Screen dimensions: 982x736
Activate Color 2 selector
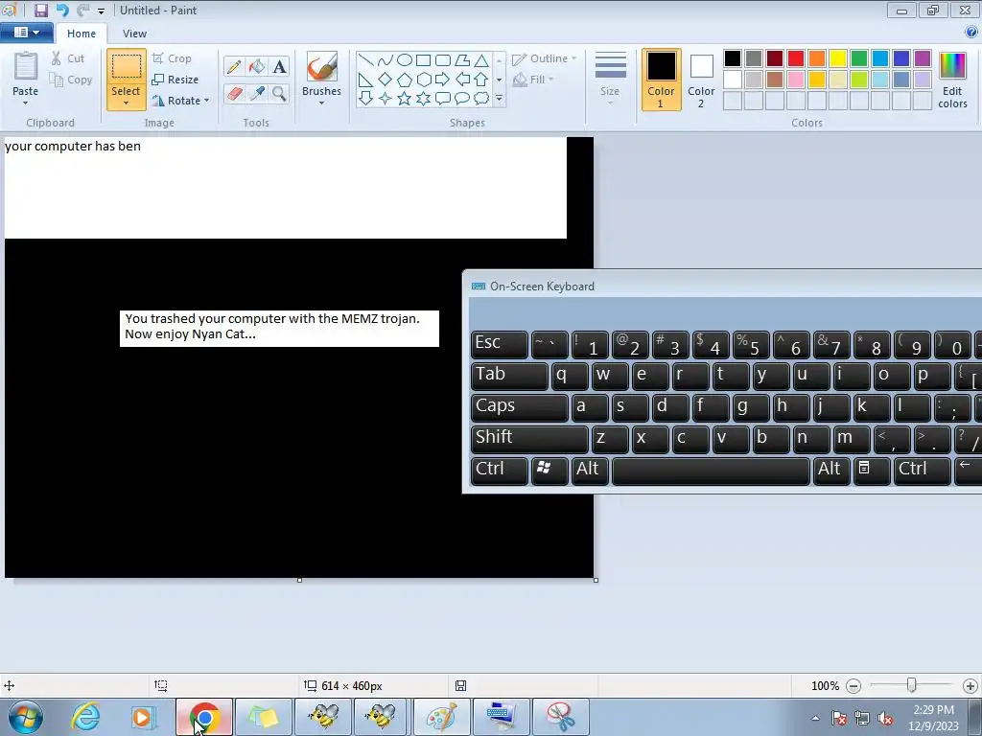click(x=701, y=80)
